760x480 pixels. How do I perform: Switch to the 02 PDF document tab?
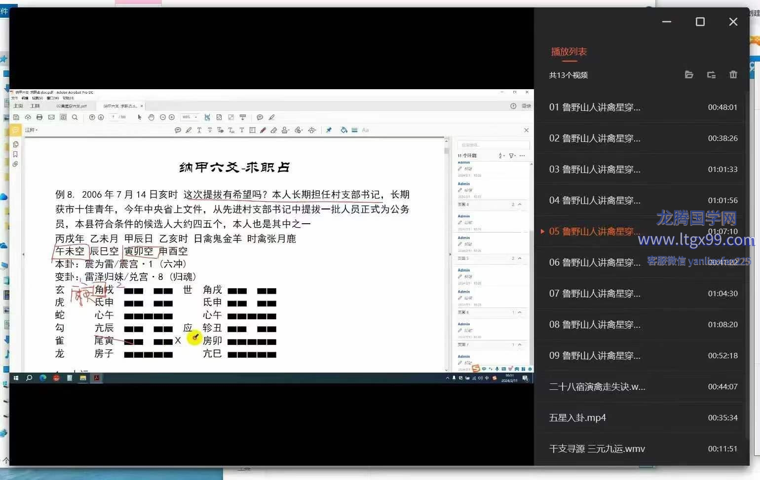[72, 106]
